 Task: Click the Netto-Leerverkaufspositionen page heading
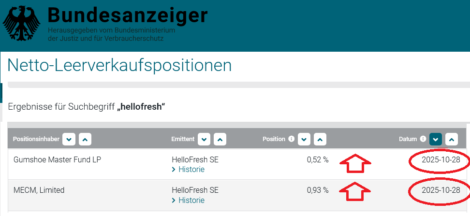pos(119,65)
